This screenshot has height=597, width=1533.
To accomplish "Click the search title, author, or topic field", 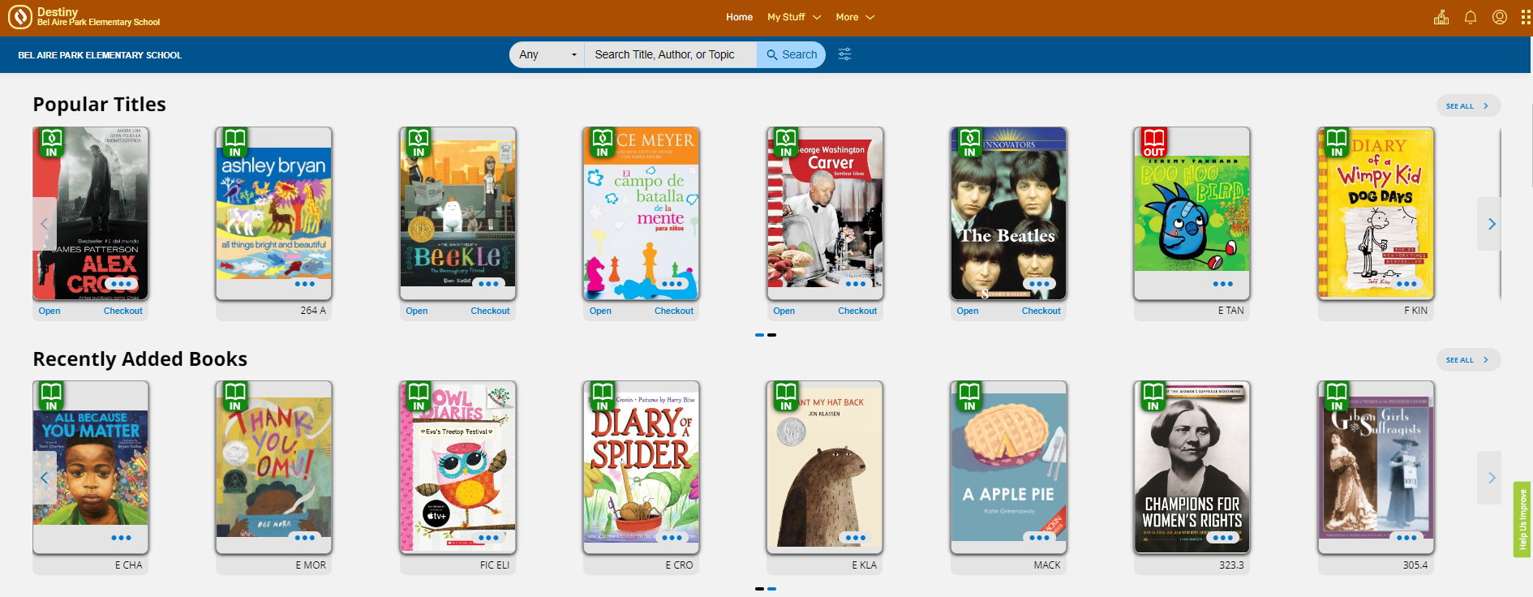I will click(671, 54).
